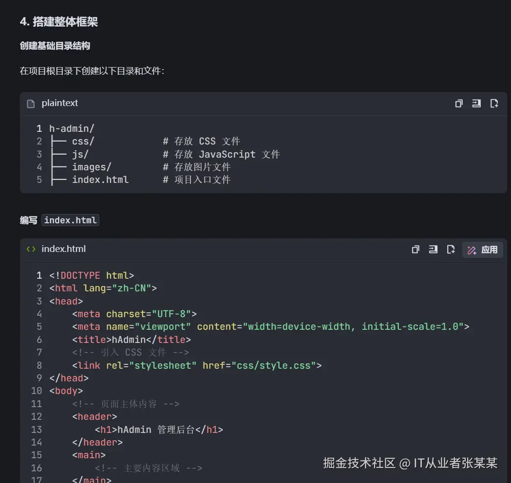Click insert-at-cursor icon in index.html block
Image resolution: width=511 pixels, height=483 pixels.
tap(433, 250)
